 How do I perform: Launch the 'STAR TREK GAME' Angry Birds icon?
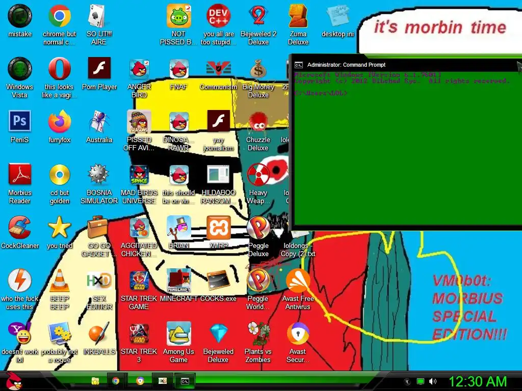[139, 281]
